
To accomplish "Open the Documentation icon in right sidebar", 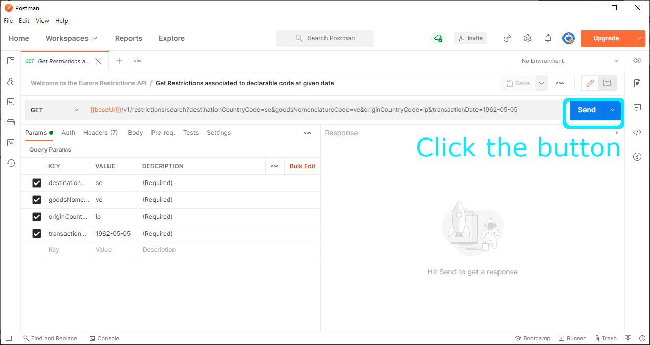I will click(x=637, y=83).
